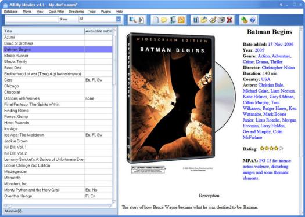
Task: Click the Katie Holmes actor link
Action: pos(255,97)
